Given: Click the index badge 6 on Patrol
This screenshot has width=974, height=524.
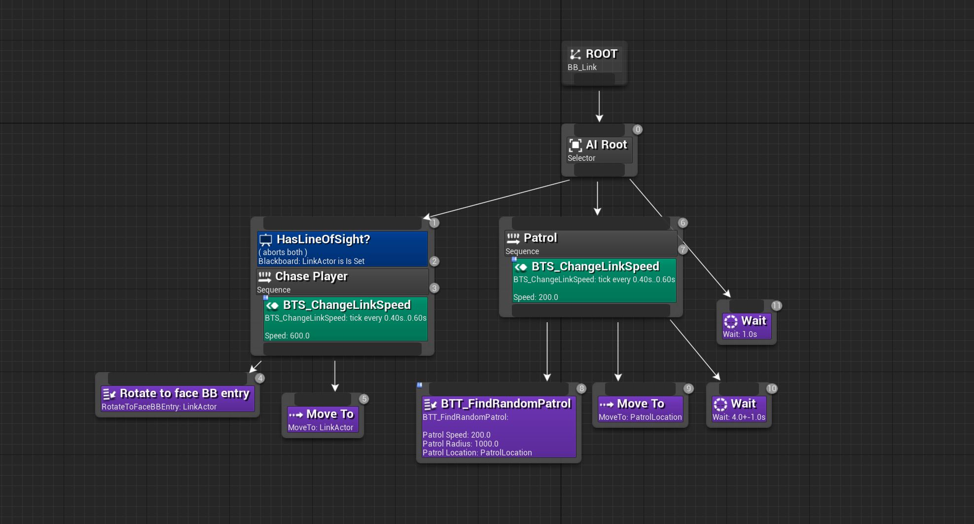Looking at the screenshot, I should pyautogui.click(x=683, y=223).
